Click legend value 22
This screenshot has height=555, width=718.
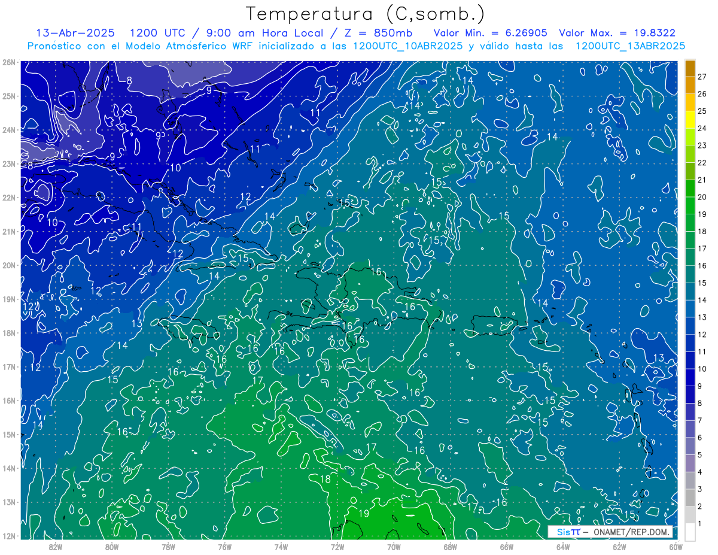point(702,163)
